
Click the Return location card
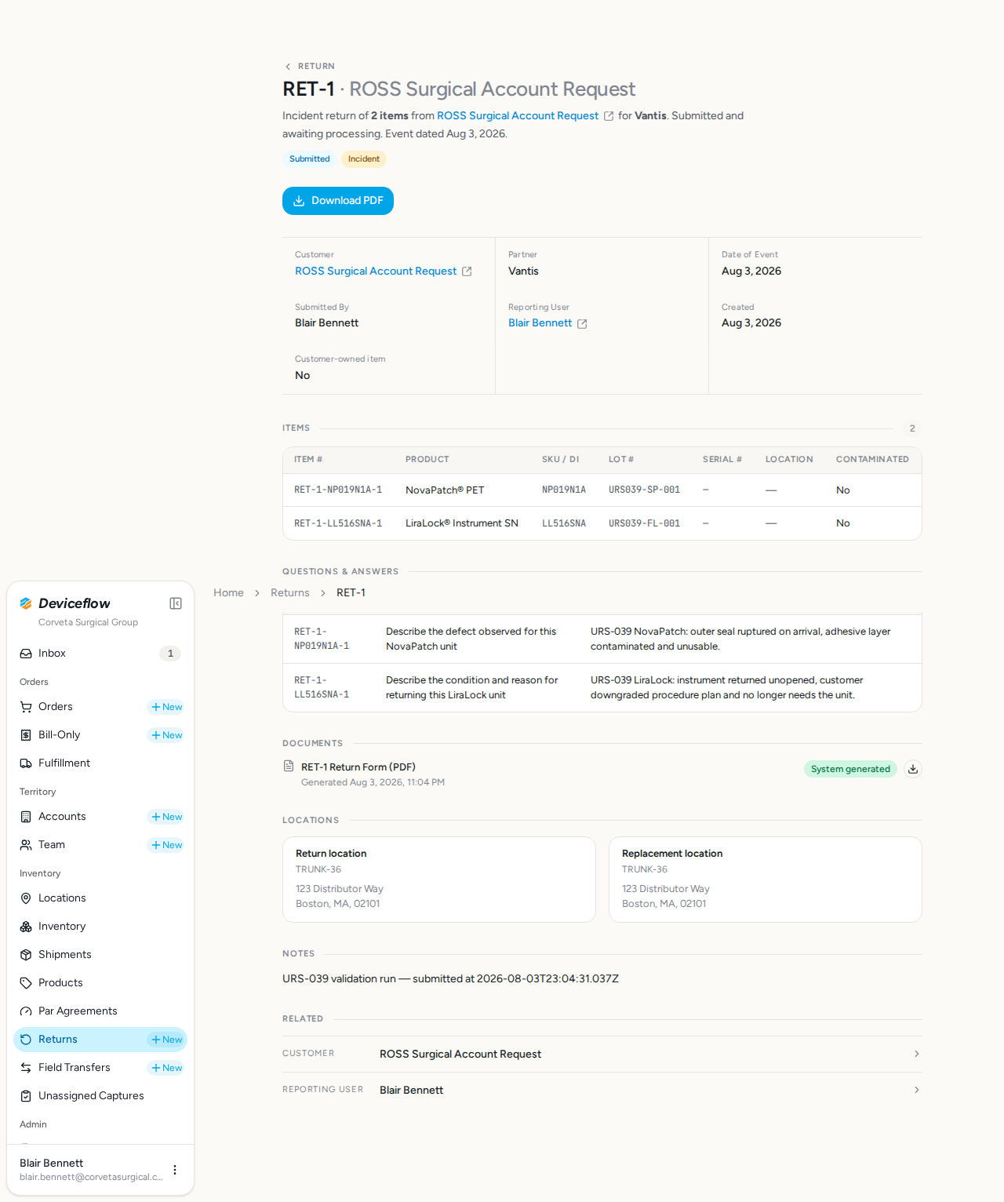[439, 880]
